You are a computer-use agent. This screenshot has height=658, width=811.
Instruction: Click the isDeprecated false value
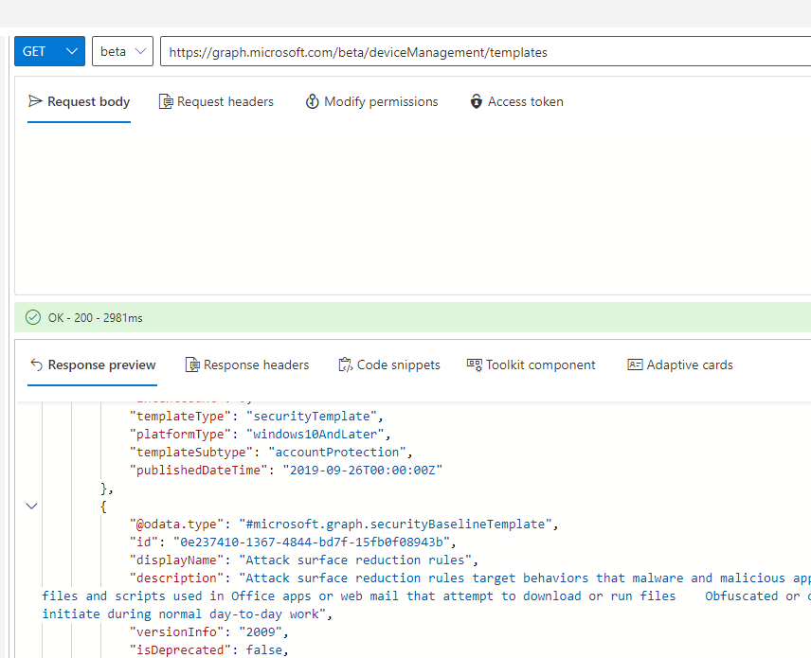(263, 650)
